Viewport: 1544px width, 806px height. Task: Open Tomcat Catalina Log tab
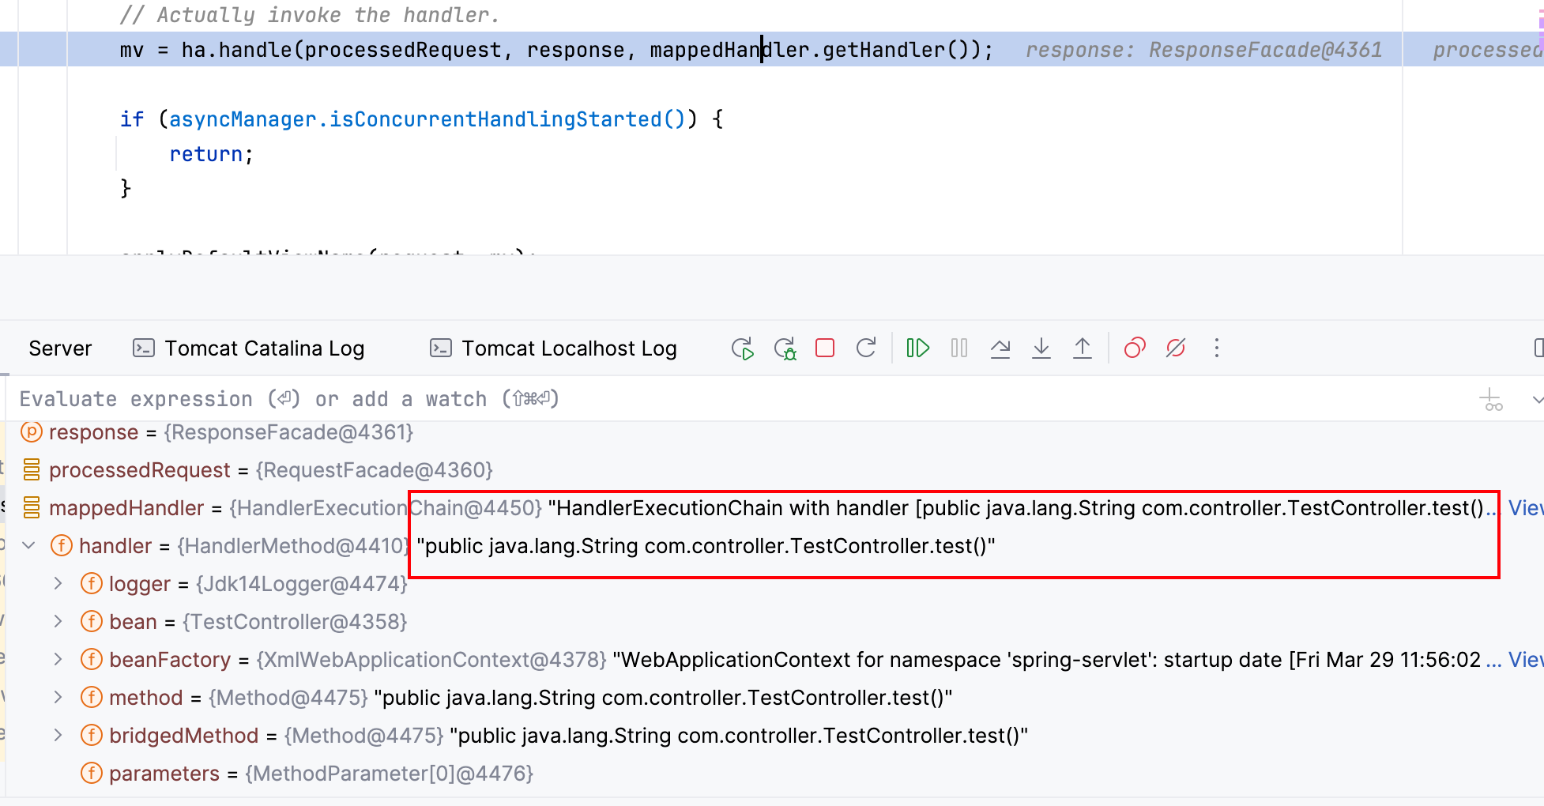[x=248, y=348]
